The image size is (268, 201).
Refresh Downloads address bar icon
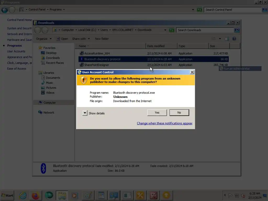tap(172, 30)
